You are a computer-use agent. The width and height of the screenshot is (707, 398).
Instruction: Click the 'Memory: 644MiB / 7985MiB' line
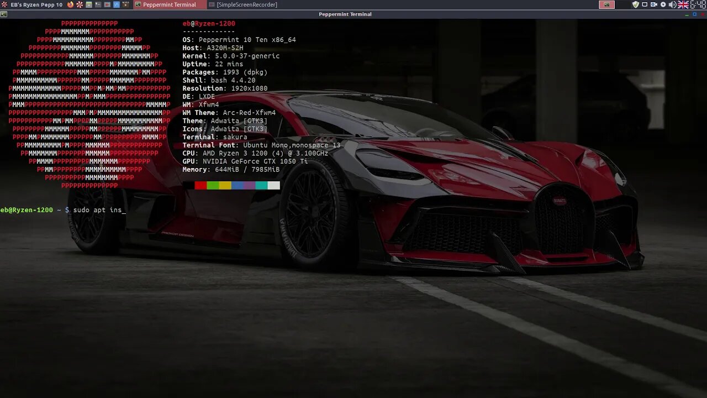coord(231,169)
